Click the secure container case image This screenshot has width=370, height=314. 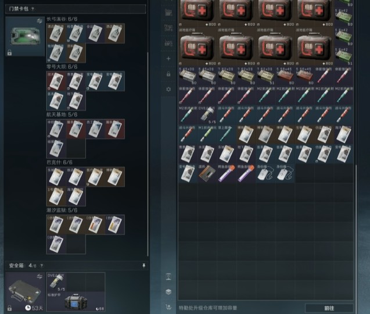click(x=23, y=292)
